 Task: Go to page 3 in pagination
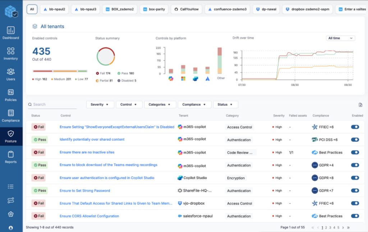330,228
